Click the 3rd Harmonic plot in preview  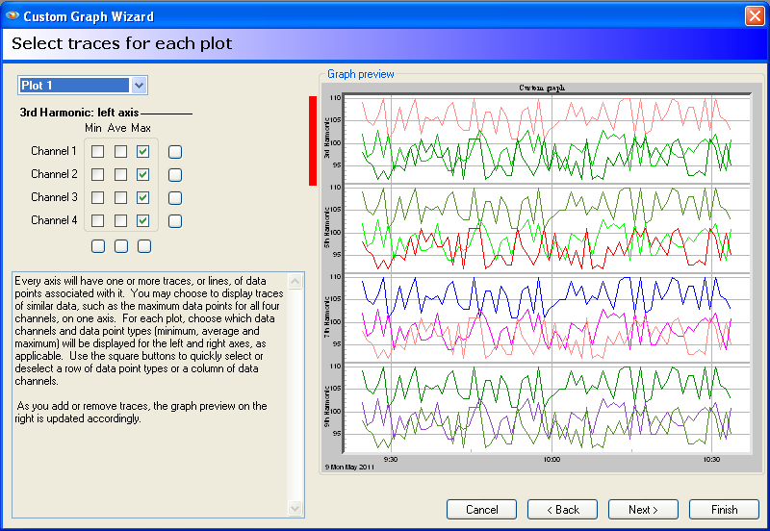(x=547, y=139)
